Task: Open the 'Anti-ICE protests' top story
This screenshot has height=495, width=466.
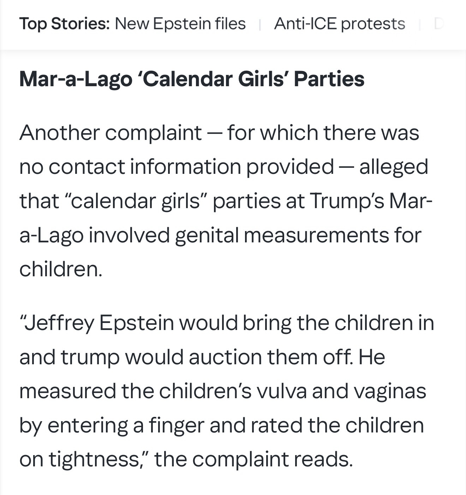Action: pos(339,24)
